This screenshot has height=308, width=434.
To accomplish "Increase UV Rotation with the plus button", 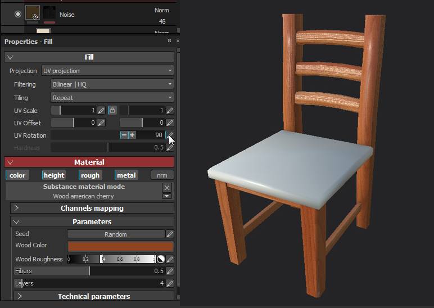I will coord(132,135).
